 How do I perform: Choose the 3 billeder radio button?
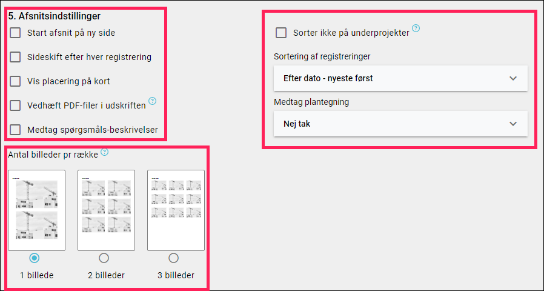click(173, 258)
